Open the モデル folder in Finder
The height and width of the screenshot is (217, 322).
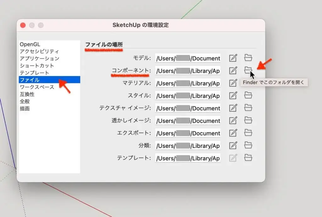(248, 58)
